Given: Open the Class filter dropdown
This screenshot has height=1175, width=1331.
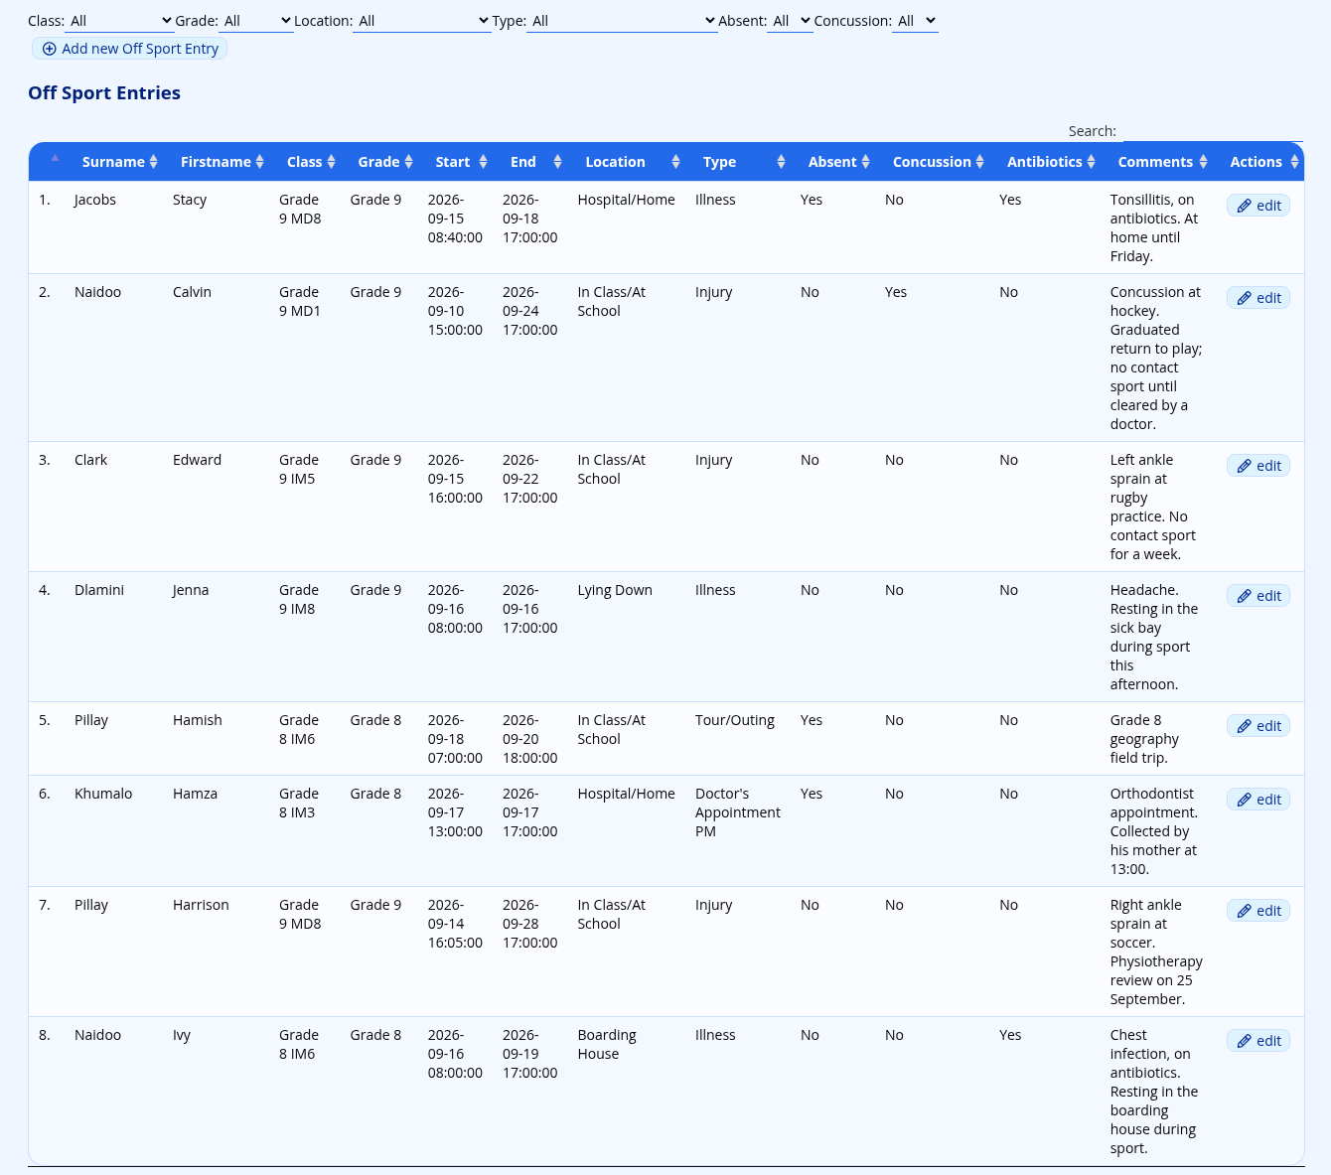Looking at the screenshot, I should point(119,21).
